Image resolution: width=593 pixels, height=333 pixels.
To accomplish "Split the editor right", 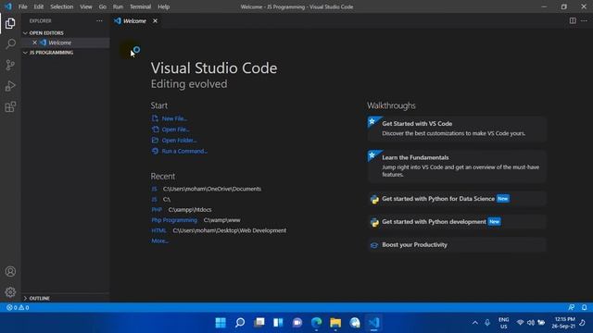I will click(573, 20).
